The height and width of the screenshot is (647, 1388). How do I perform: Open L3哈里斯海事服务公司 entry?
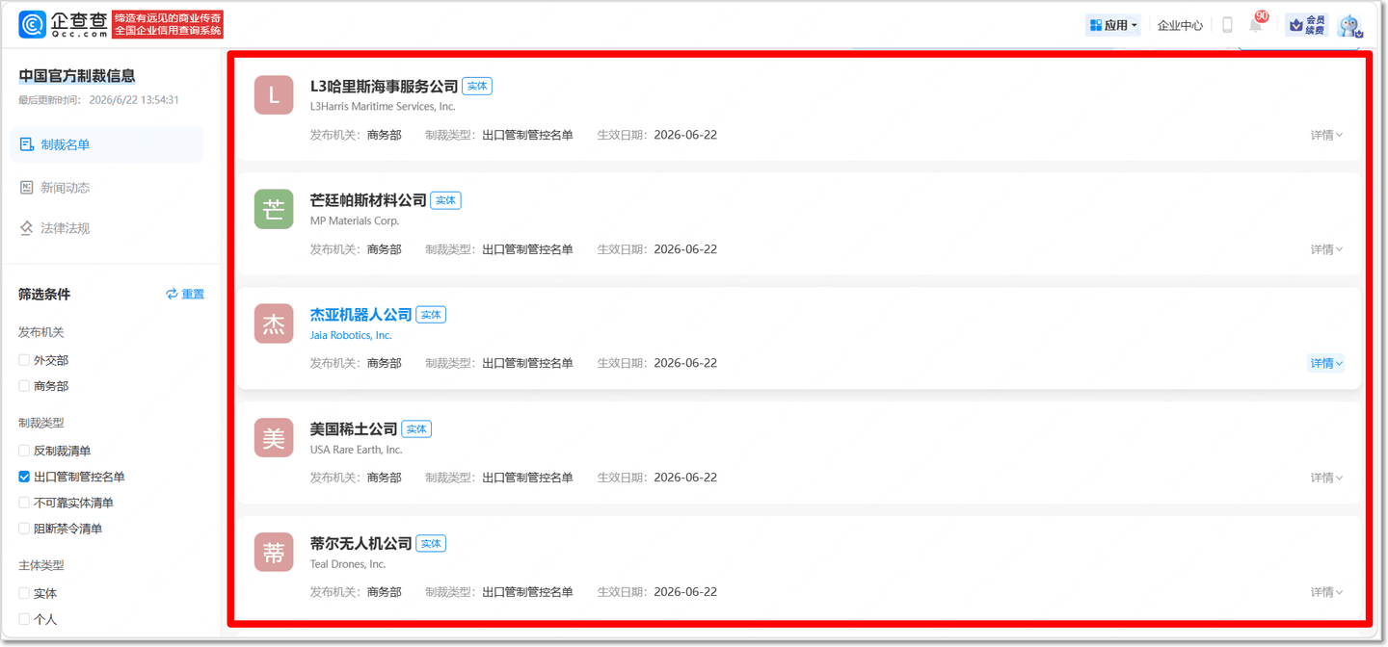coord(384,87)
